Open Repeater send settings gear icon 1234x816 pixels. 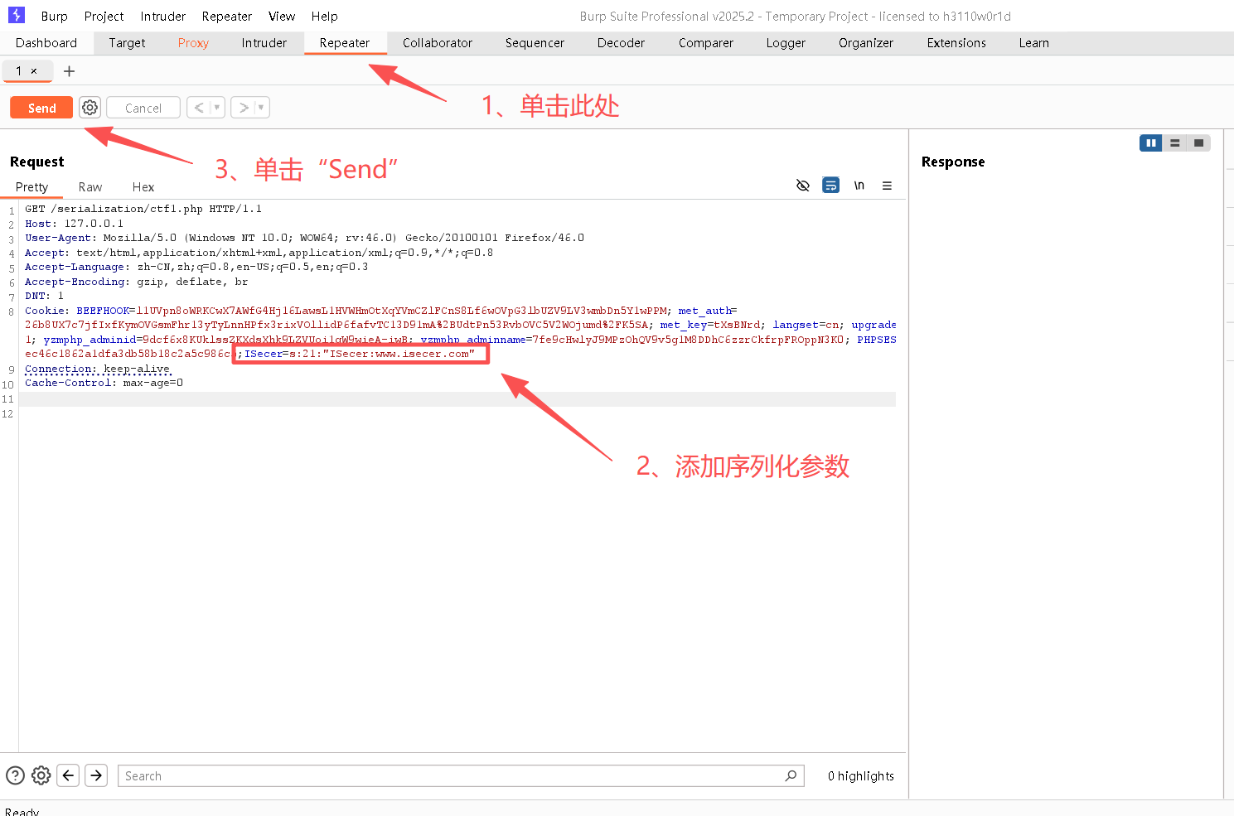point(90,108)
